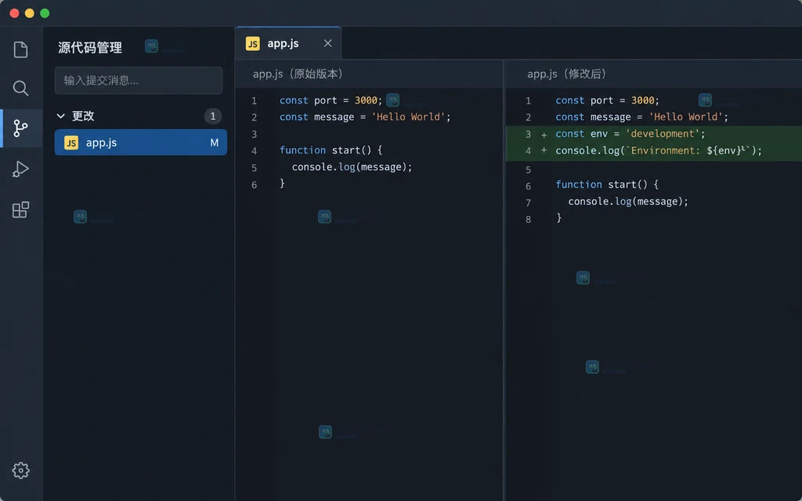
Task: Open the Explorer files icon
Action: coord(20,49)
